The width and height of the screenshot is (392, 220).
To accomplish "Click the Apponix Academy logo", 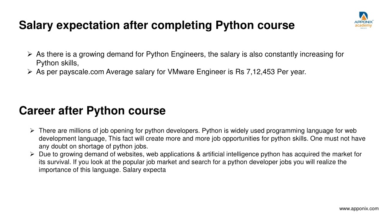I will pos(364,20).
